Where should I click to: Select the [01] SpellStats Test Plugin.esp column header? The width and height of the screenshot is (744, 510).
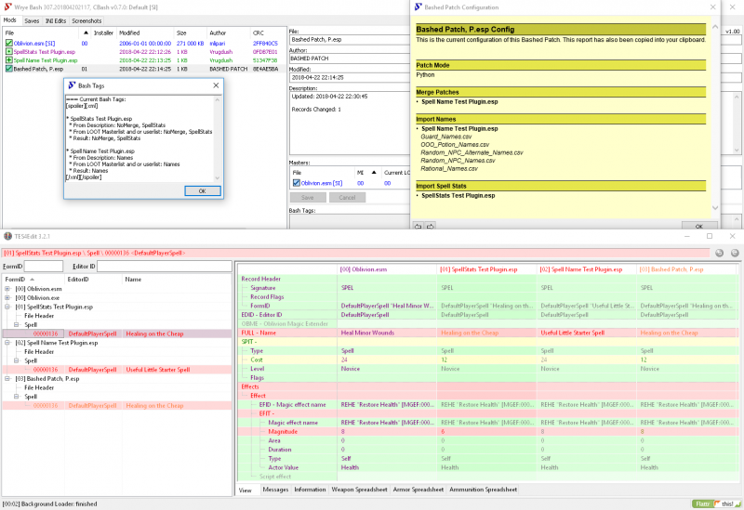click(486, 269)
